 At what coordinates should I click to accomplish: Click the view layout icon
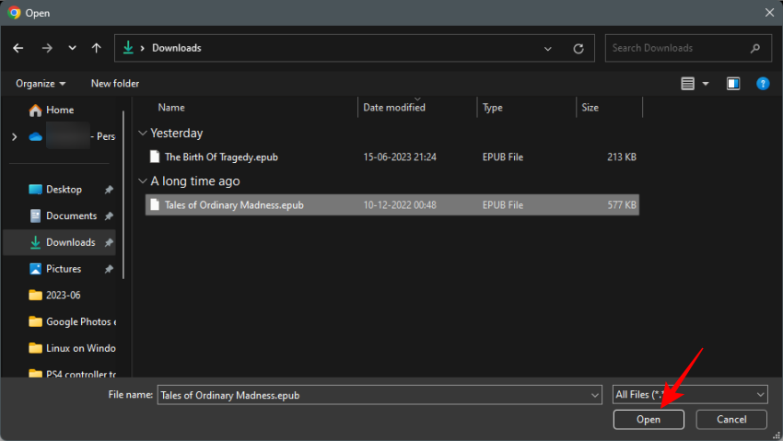click(687, 84)
